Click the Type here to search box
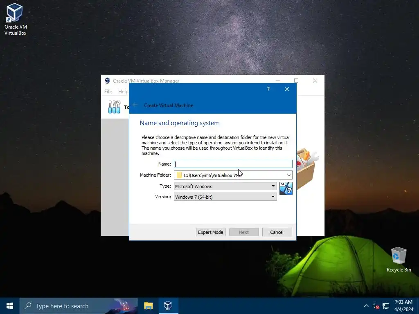Image resolution: width=419 pixels, height=314 pixels. point(79,306)
